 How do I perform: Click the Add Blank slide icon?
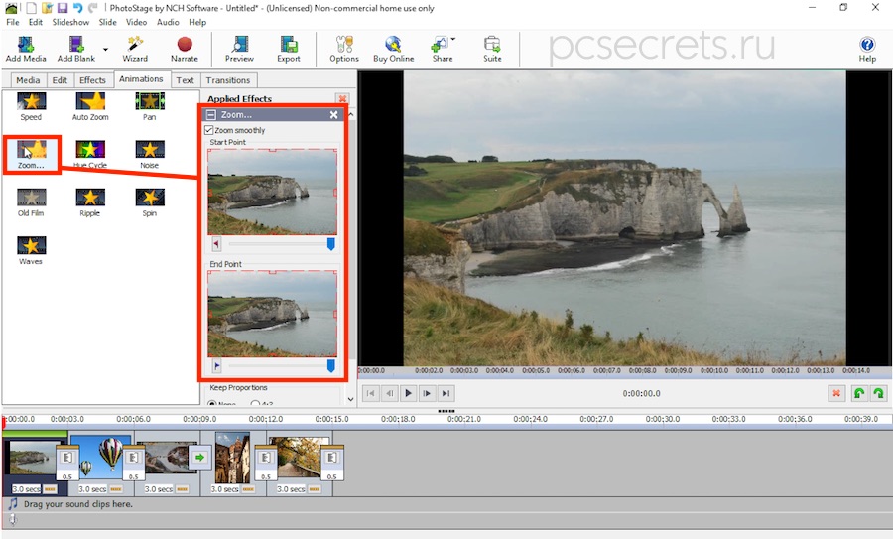point(75,49)
